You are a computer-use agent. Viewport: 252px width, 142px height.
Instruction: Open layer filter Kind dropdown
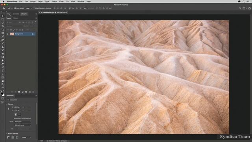12,22
